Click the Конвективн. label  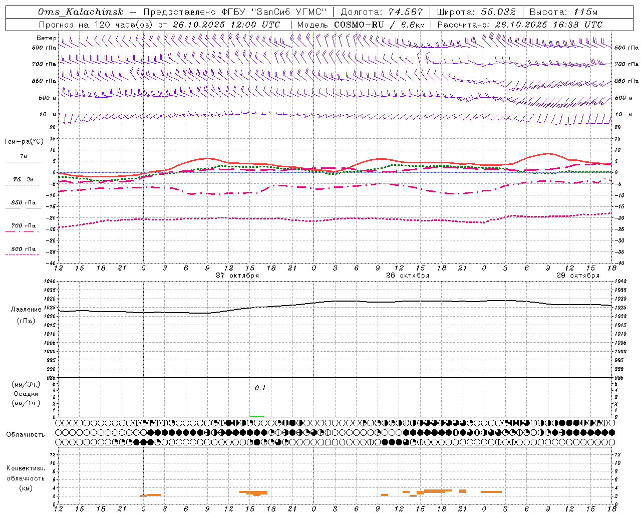click(x=26, y=468)
